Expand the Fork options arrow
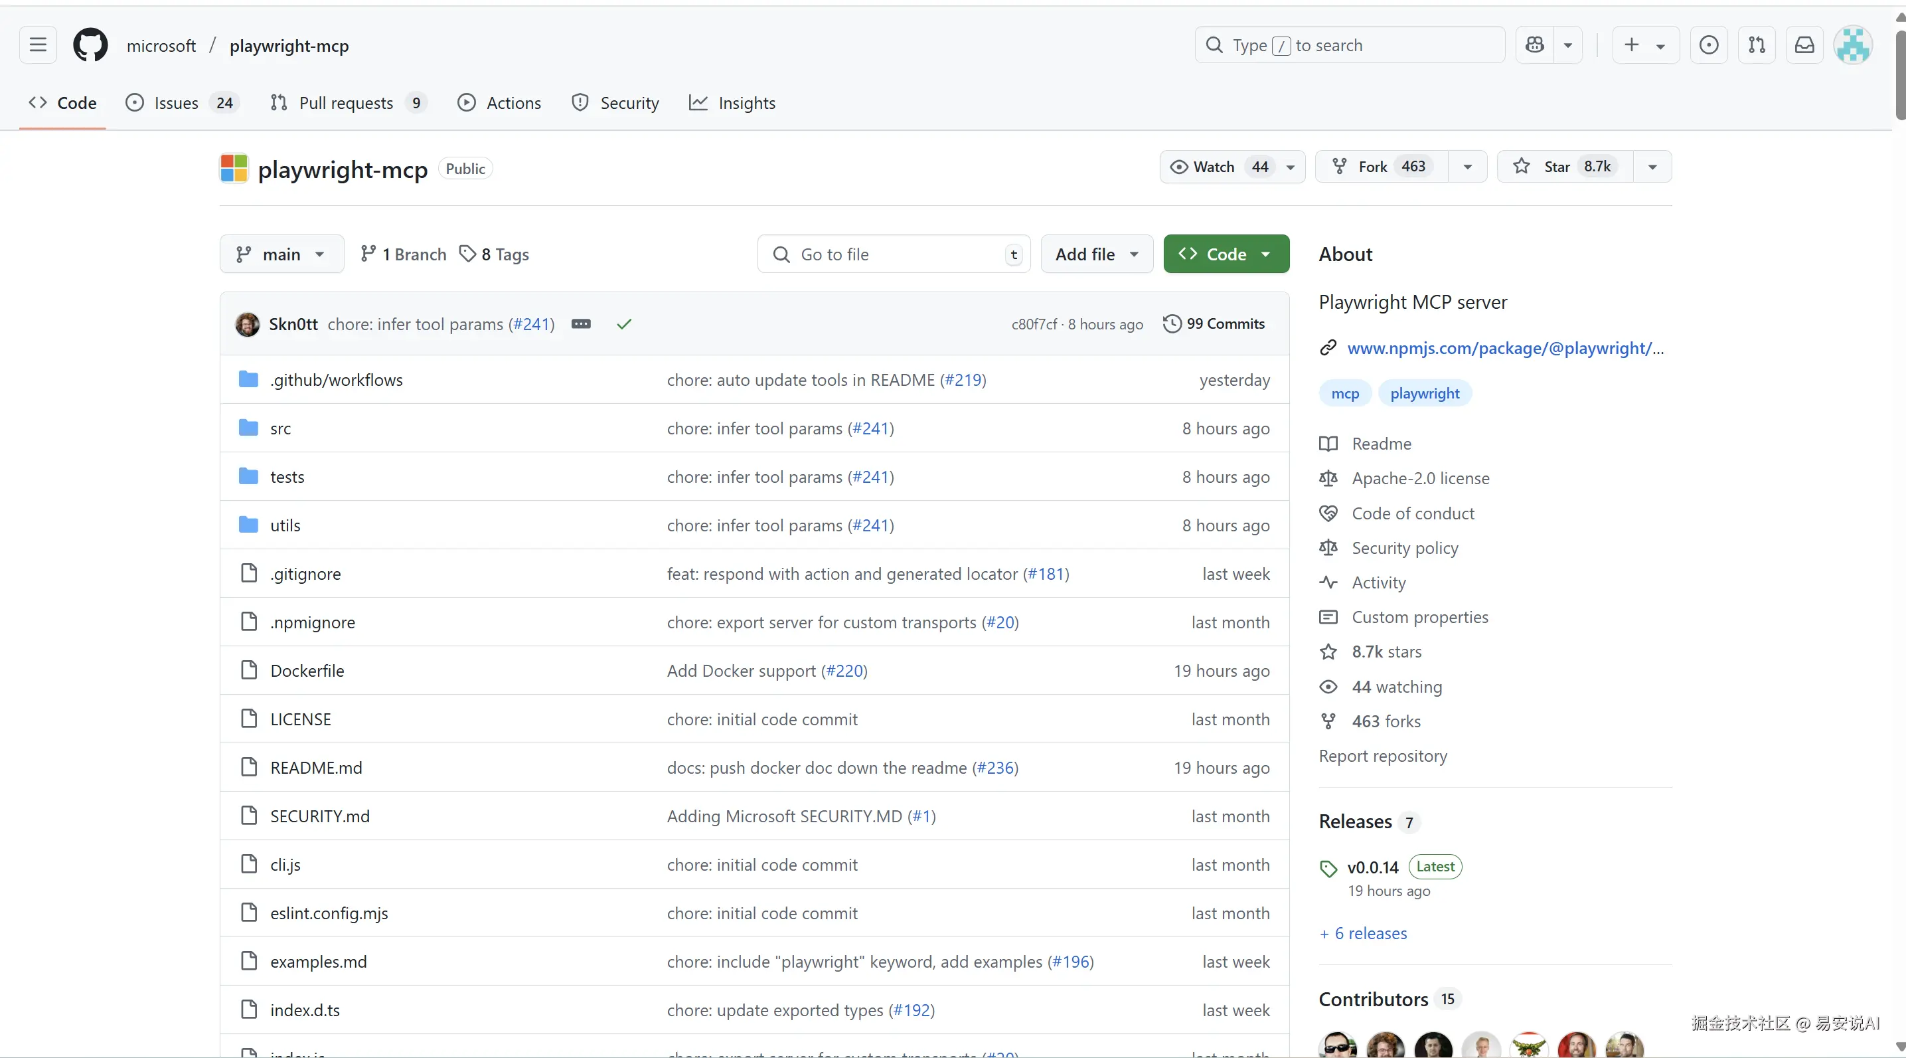This screenshot has width=1906, height=1058. tap(1467, 167)
